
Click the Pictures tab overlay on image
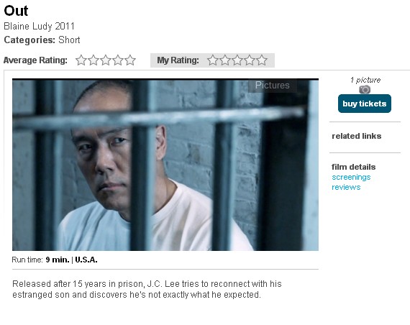click(x=273, y=86)
